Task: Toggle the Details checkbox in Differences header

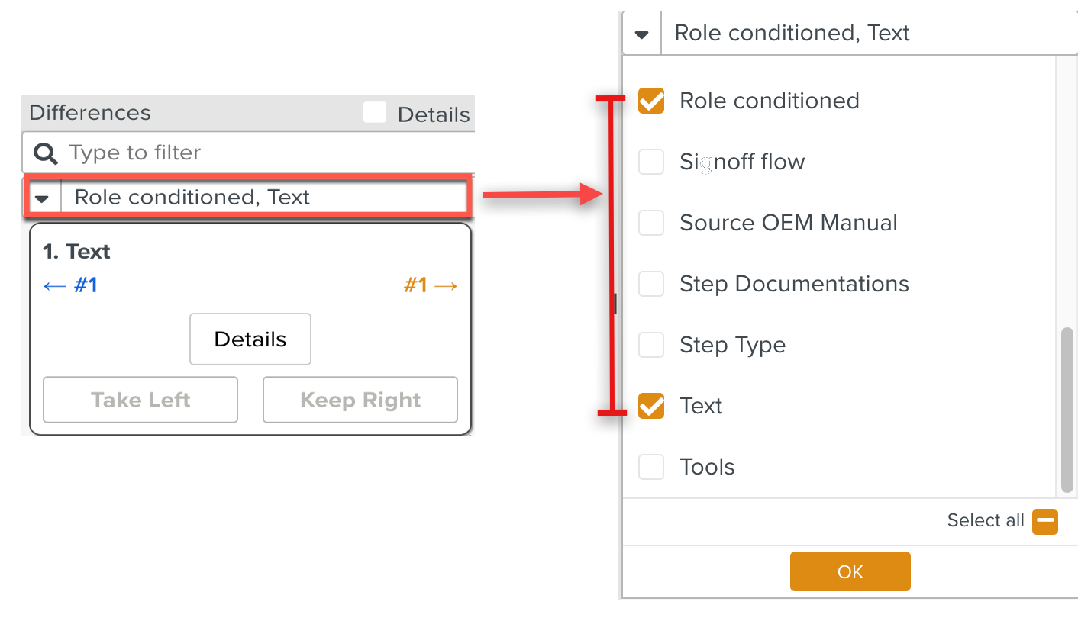Action: pos(374,113)
